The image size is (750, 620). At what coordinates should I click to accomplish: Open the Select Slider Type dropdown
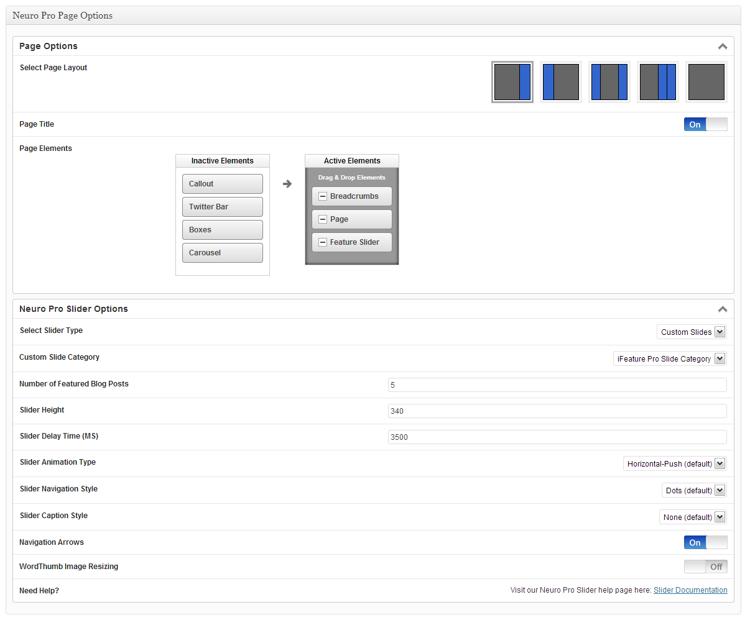692,332
